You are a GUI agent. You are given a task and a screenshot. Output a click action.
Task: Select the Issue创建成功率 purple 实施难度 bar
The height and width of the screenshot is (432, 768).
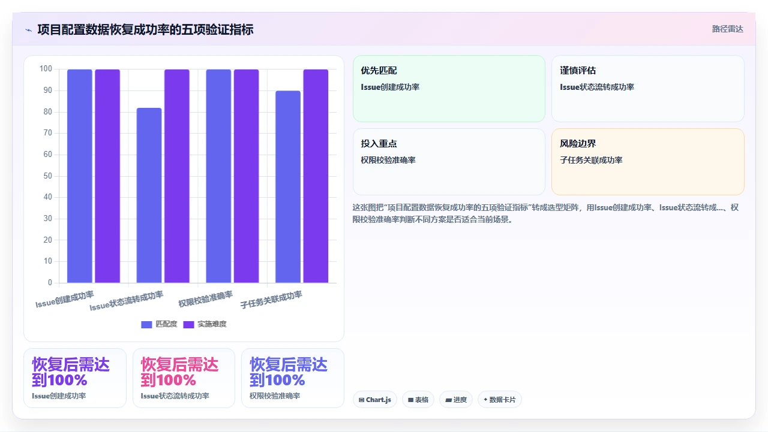107,176
